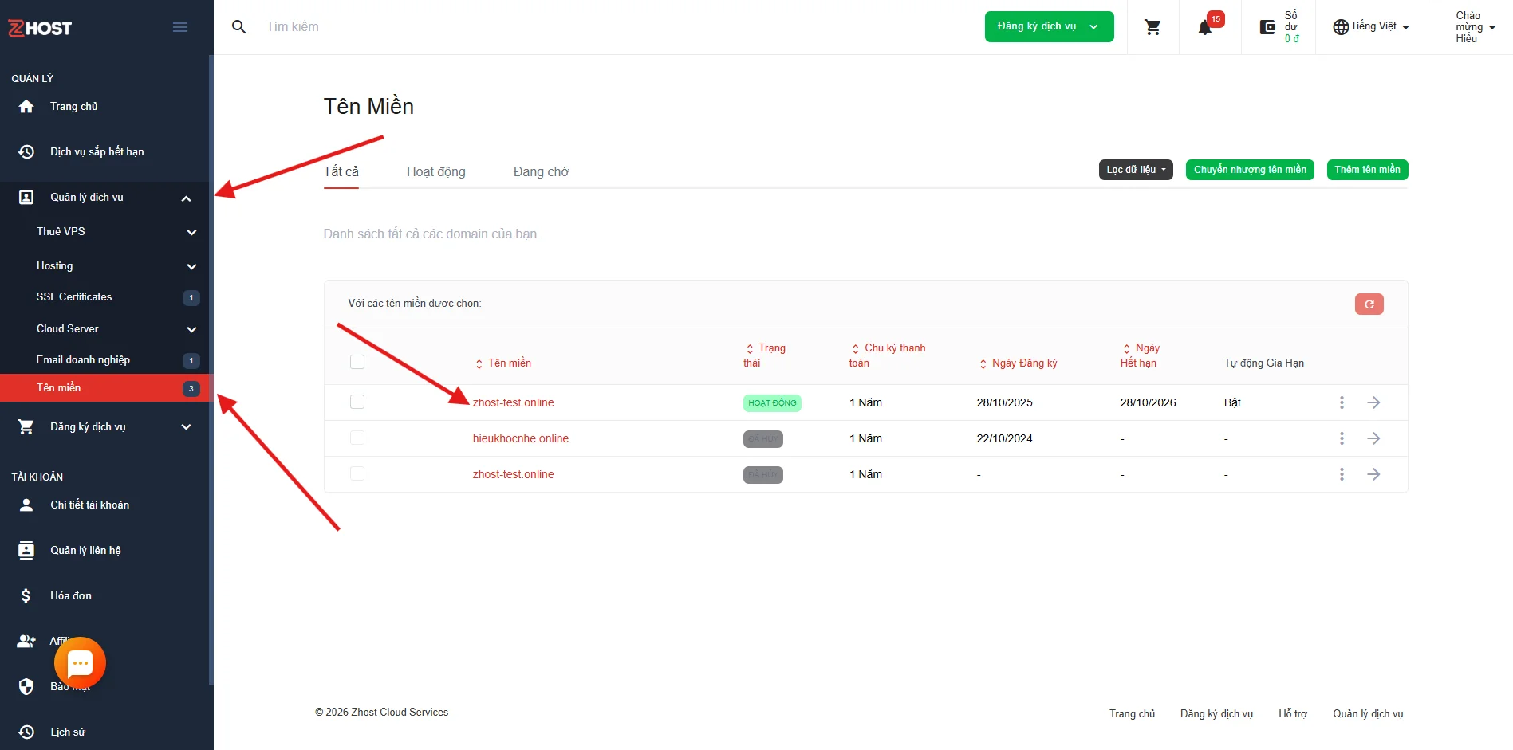1513x750 pixels.
Task: Click the globe language icon
Action: pyautogui.click(x=1341, y=27)
